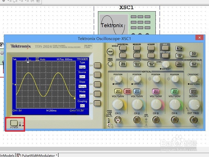Click the DEFAULT SETUP button
Image resolution: width=209 pixels, height=157 pixels.
pyautogui.click(x=165, y=55)
